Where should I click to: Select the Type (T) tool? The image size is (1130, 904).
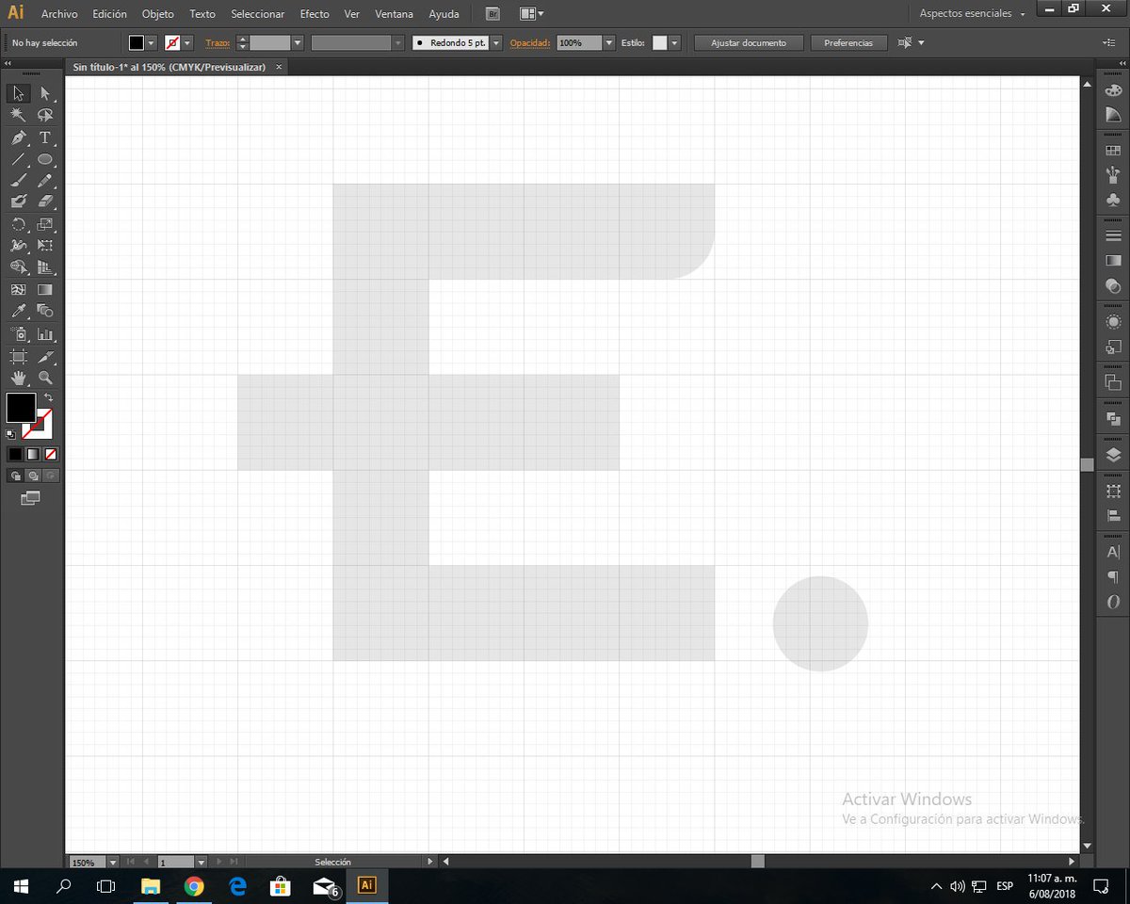pyautogui.click(x=45, y=137)
